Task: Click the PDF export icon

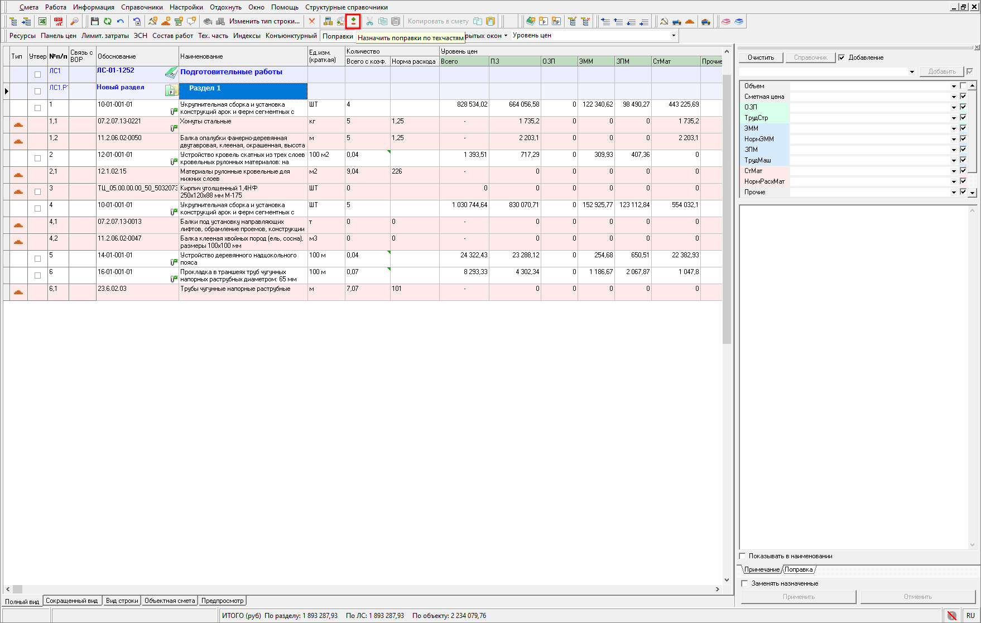Action: [x=59, y=22]
